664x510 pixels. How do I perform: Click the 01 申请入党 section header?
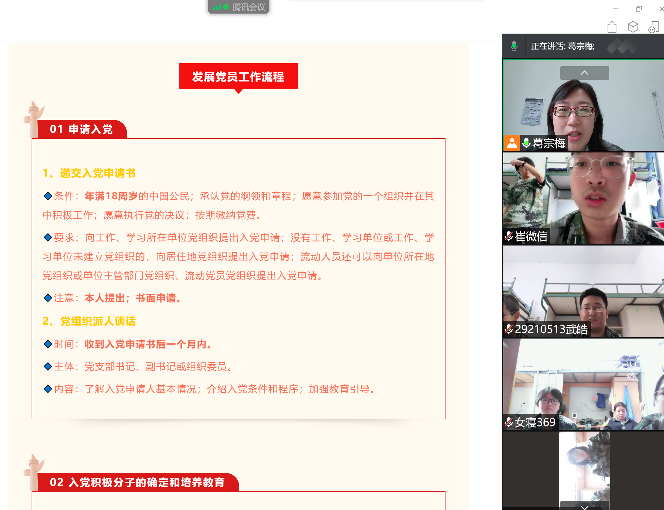[x=82, y=129]
